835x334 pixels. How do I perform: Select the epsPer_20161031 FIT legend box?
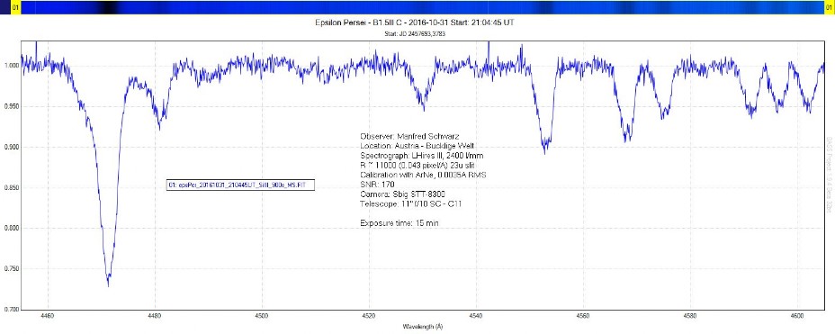pyautogui.click(x=240, y=185)
